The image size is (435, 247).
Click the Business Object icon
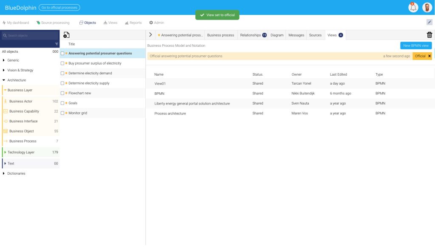[5, 131]
